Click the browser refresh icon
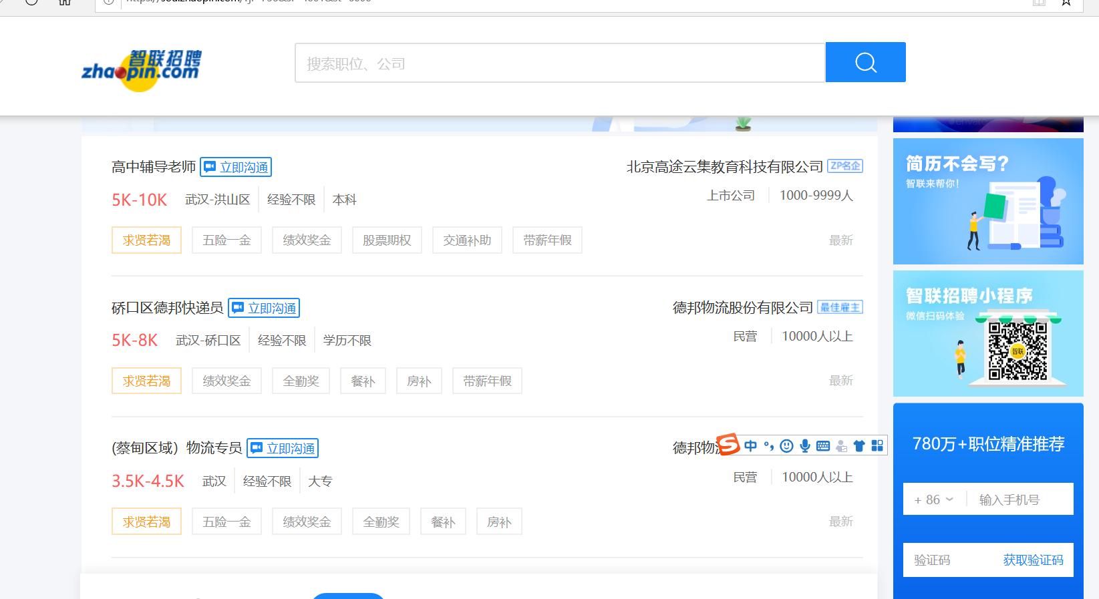Viewport: 1099px width, 599px height. point(31,2)
